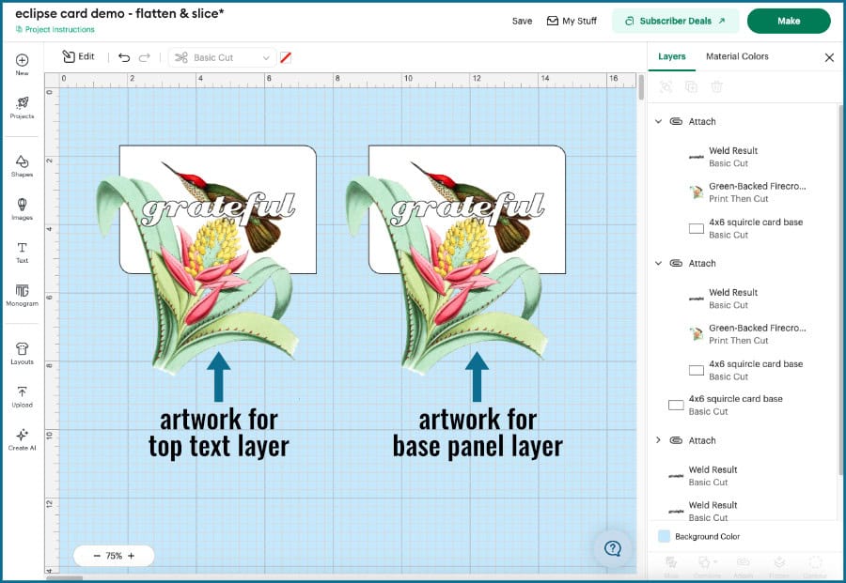Click the 75% zoom level indicator
The width and height of the screenshot is (846, 583).
[114, 556]
